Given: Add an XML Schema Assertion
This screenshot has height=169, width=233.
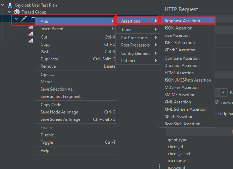Looking at the screenshot, I should point(187,109).
